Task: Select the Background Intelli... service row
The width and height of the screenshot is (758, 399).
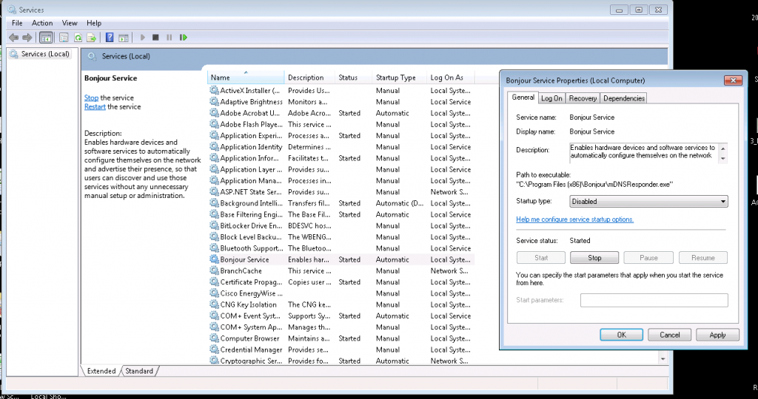Action: tap(341, 203)
